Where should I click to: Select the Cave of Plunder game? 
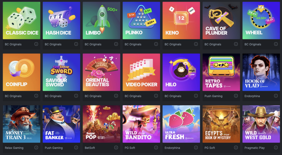point(221,20)
